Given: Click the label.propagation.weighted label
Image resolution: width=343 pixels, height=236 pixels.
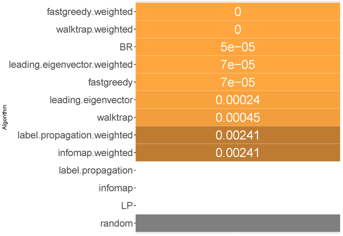Looking at the screenshot, I should (76, 135).
